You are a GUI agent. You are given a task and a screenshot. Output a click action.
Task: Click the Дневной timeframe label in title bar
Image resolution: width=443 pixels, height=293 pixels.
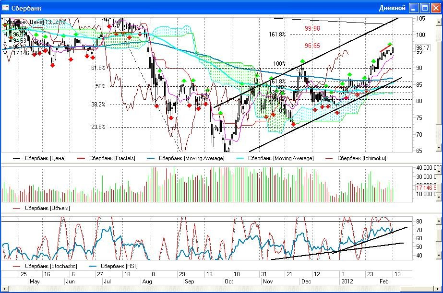pos(392,8)
